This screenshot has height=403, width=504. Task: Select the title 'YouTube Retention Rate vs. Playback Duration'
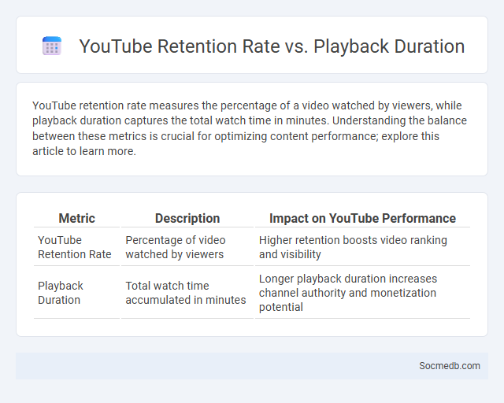pos(272,46)
